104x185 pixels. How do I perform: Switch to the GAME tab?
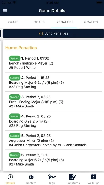(13, 22)
